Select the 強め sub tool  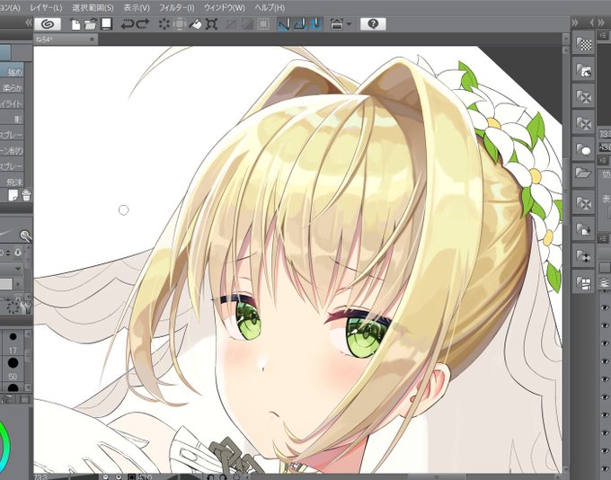pos(12,72)
